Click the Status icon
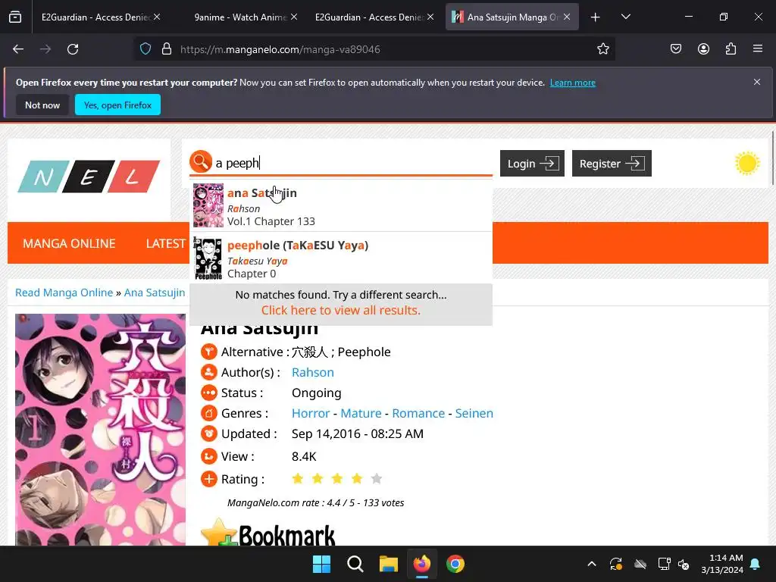The height and width of the screenshot is (582, 776). coord(209,393)
